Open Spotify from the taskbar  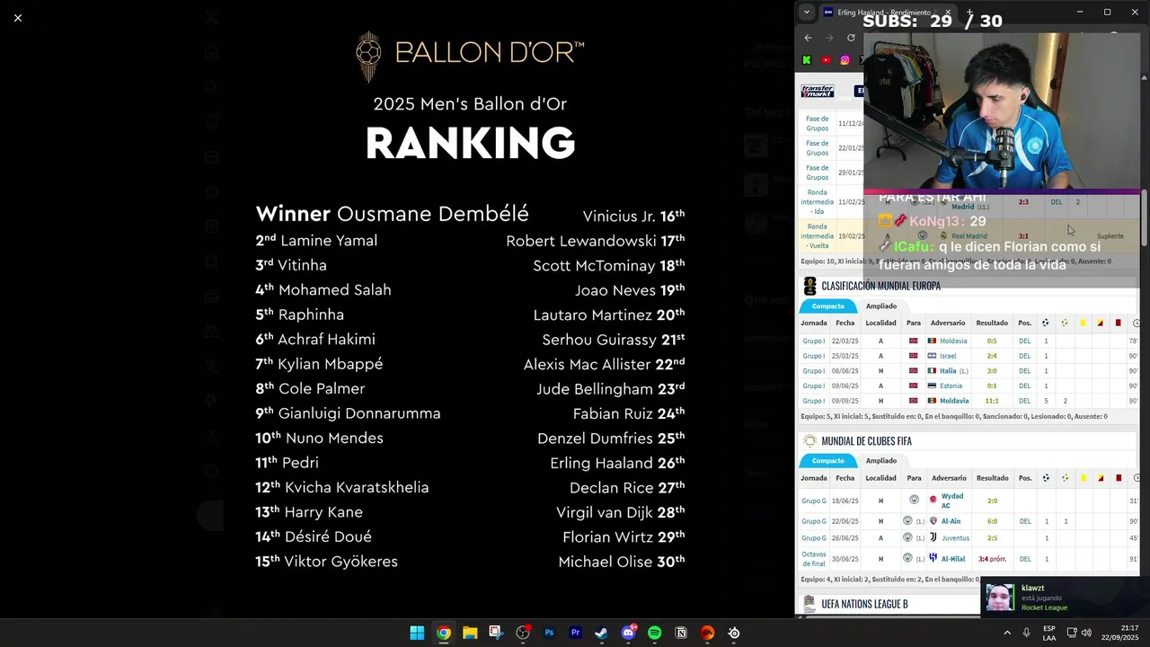(654, 633)
